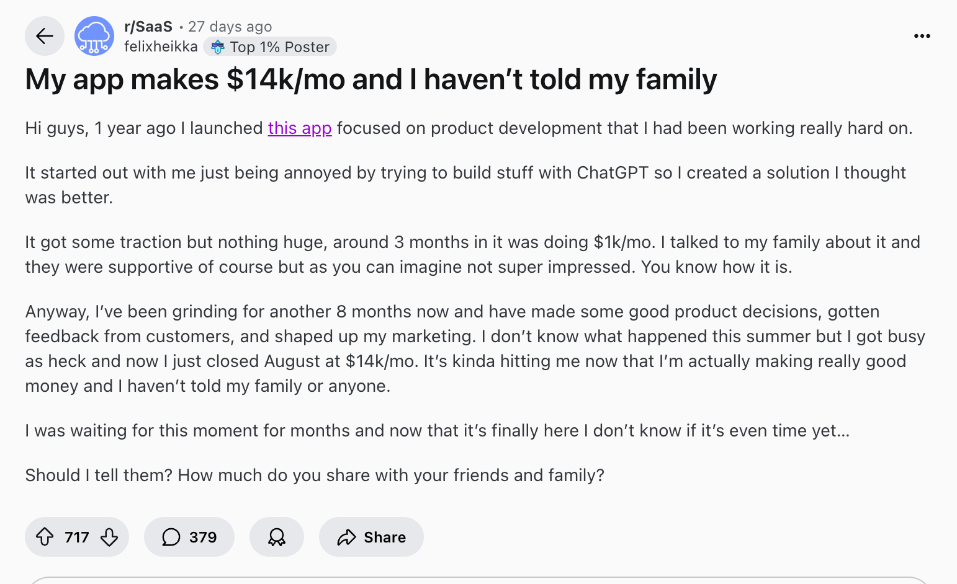The height and width of the screenshot is (584, 957).
Task: Click the "I was waiting for this moment" line
Action: pos(437,431)
